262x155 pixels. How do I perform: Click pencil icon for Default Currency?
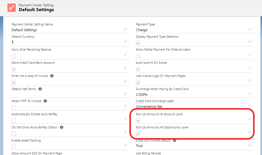[125, 41]
